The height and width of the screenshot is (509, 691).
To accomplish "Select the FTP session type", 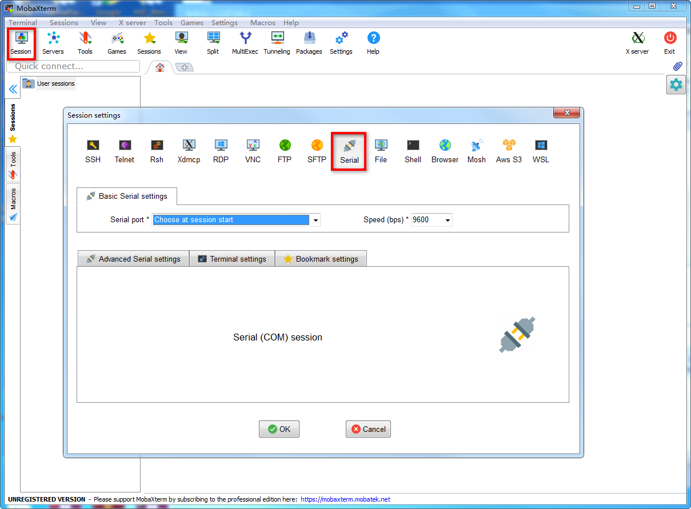I will 285,151.
